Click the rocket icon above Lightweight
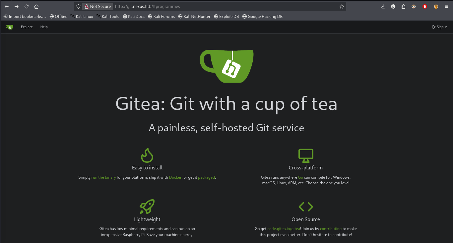 pyautogui.click(x=147, y=207)
